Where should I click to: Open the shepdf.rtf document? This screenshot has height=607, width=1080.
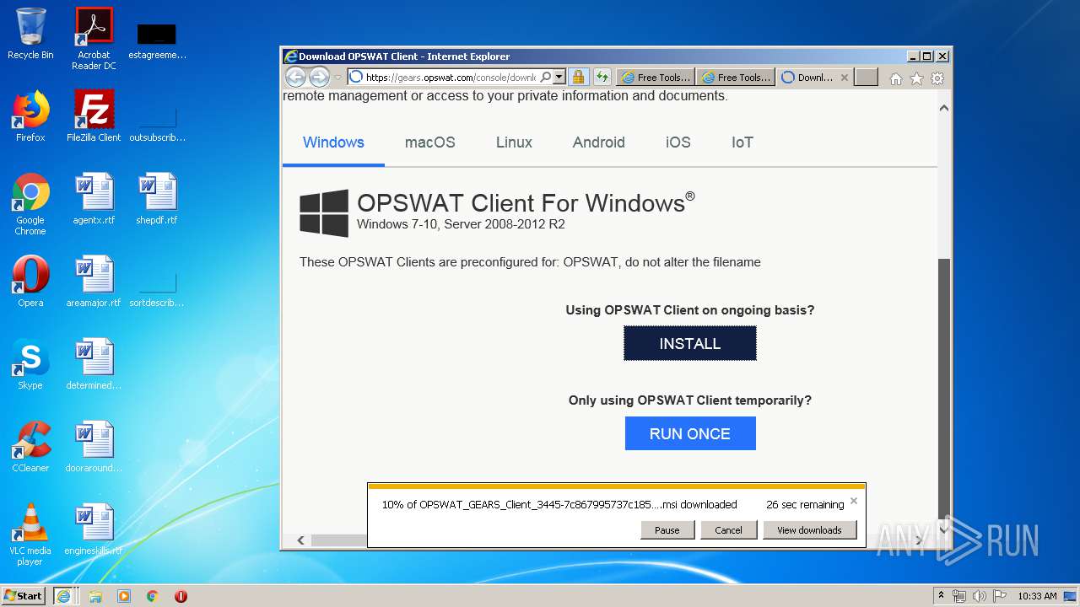pos(157,199)
